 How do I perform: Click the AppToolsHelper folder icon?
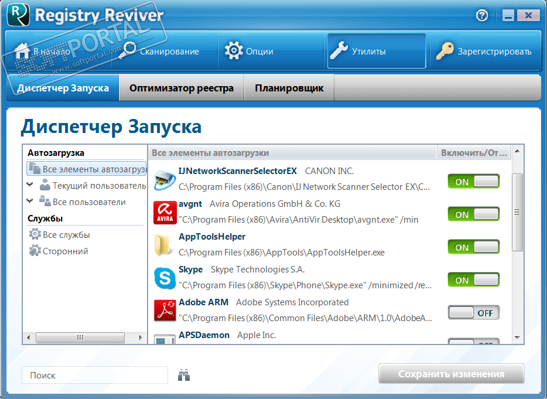point(164,245)
